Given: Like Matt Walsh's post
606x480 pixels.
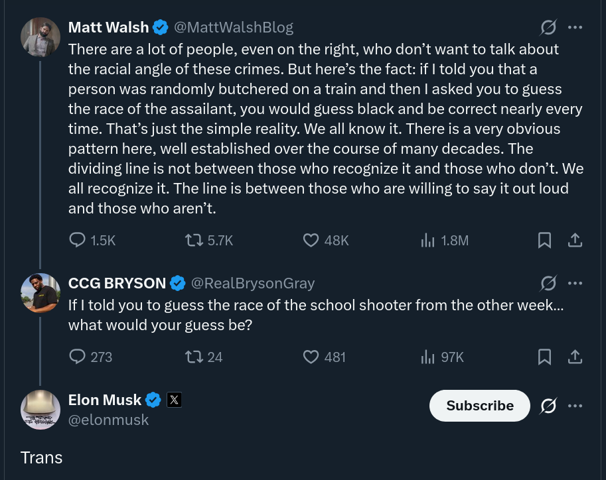Looking at the screenshot, I should click(311, 241).
